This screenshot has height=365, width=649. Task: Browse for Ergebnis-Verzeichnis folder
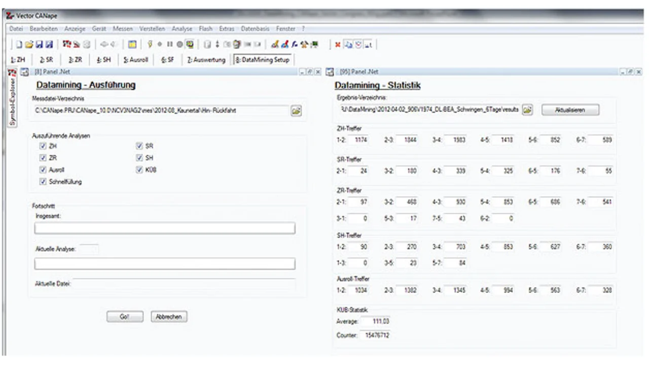(x=527, y=110)
